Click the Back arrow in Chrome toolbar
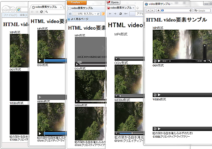This screenshot has width=212, height=149. click(x=32, y=12)
